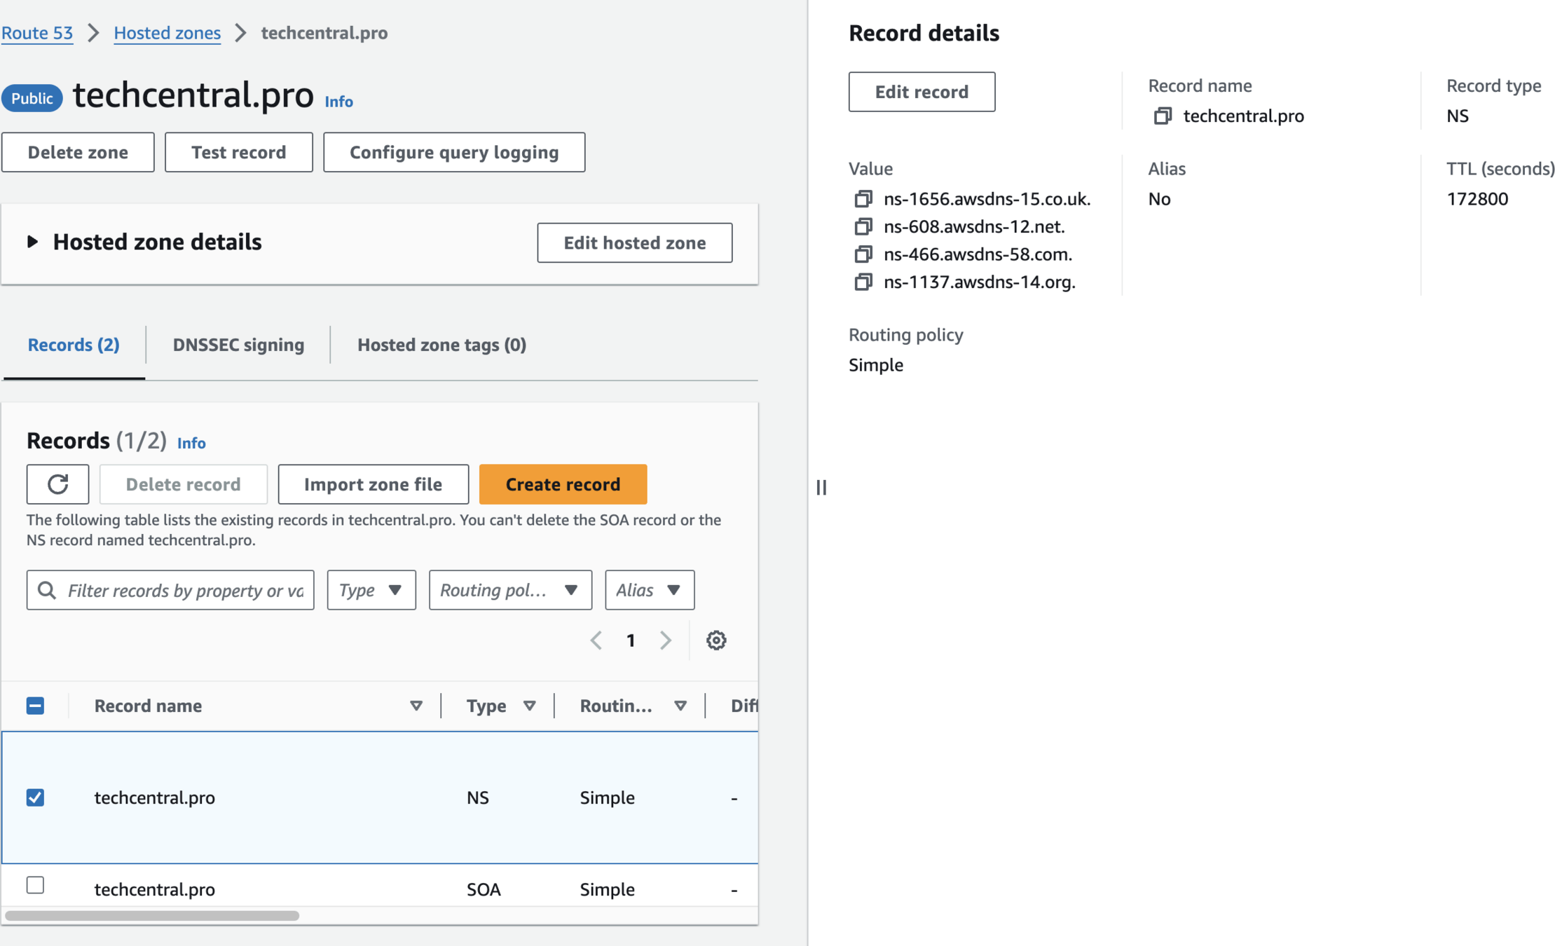
Task: Copy ns-466.awsdns-58.com. value
Action: click(x=863, y=254)
